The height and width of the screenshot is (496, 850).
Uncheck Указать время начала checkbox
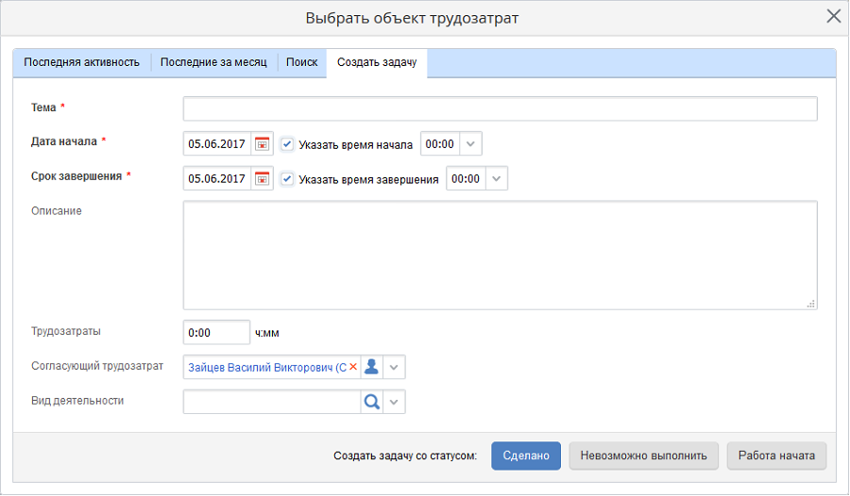pyautogui.click(x=287, y=144)
